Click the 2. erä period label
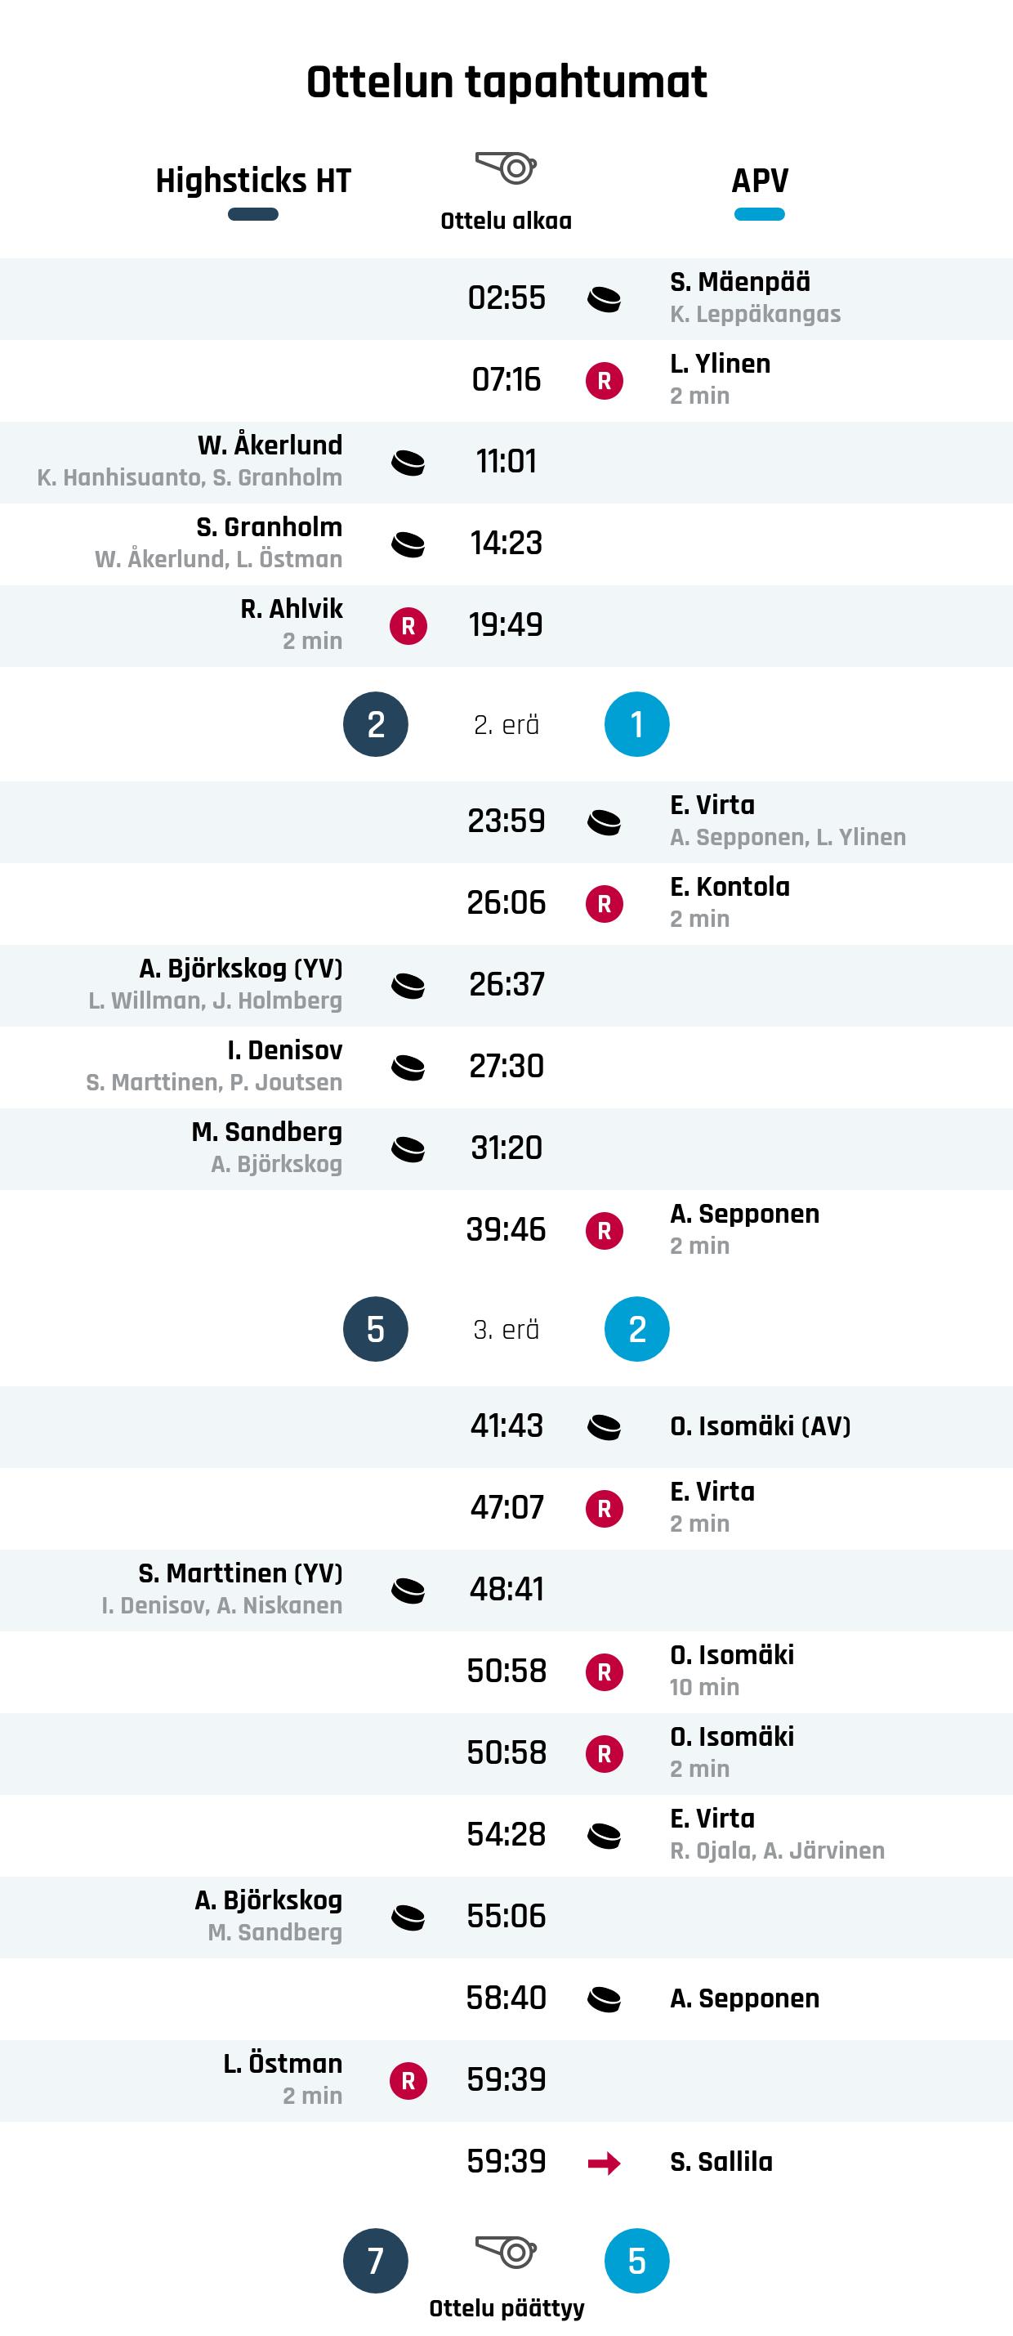The width and height of the screenshot is (1013, 2336). (506, 724)
